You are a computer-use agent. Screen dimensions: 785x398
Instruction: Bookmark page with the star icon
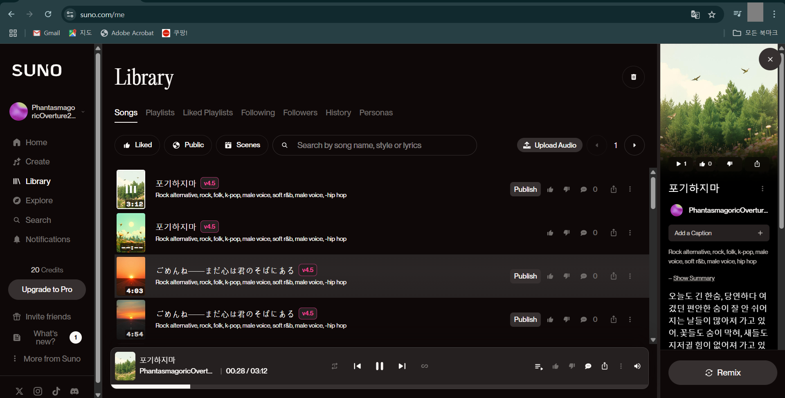click(x=712, y=15)
